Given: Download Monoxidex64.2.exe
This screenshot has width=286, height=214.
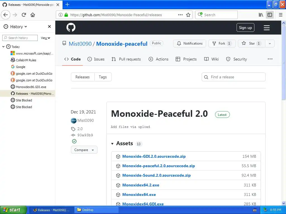Looking at the screenshot, I should click(x=141, y=185).
